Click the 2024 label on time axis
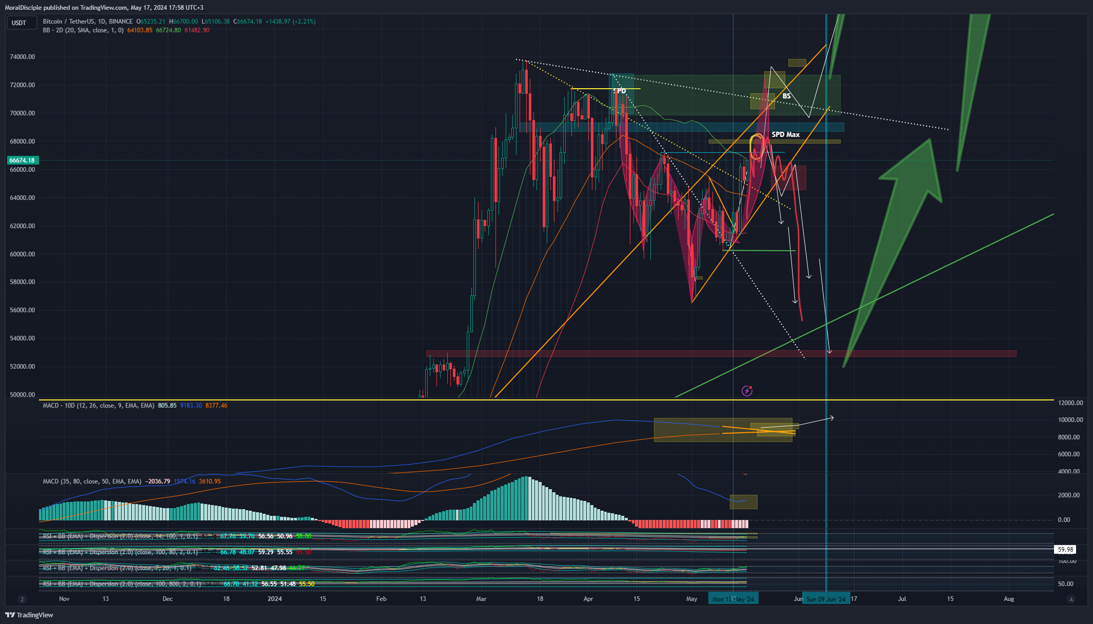 click(274, 599)
